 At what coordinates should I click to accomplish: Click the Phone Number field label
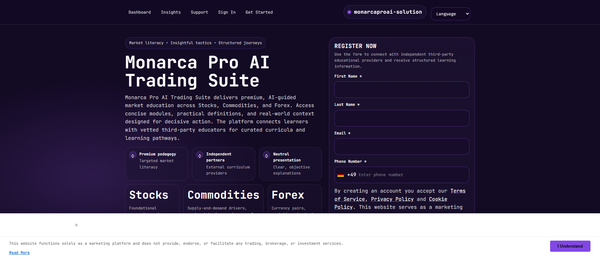[350, 161]
